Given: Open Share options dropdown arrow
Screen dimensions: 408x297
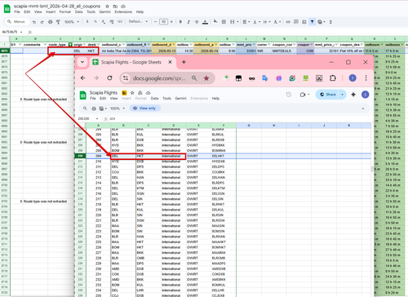Looking at the screenshot, I should pos(342,95).
